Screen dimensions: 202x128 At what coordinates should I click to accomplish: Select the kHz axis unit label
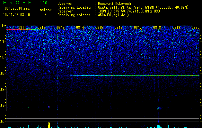[x=3, y=26]
